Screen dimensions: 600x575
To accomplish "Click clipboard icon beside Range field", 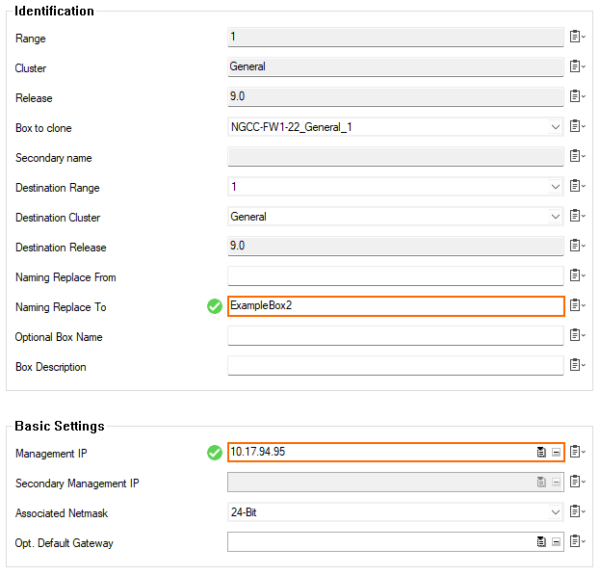I will (x=577, y=37).
